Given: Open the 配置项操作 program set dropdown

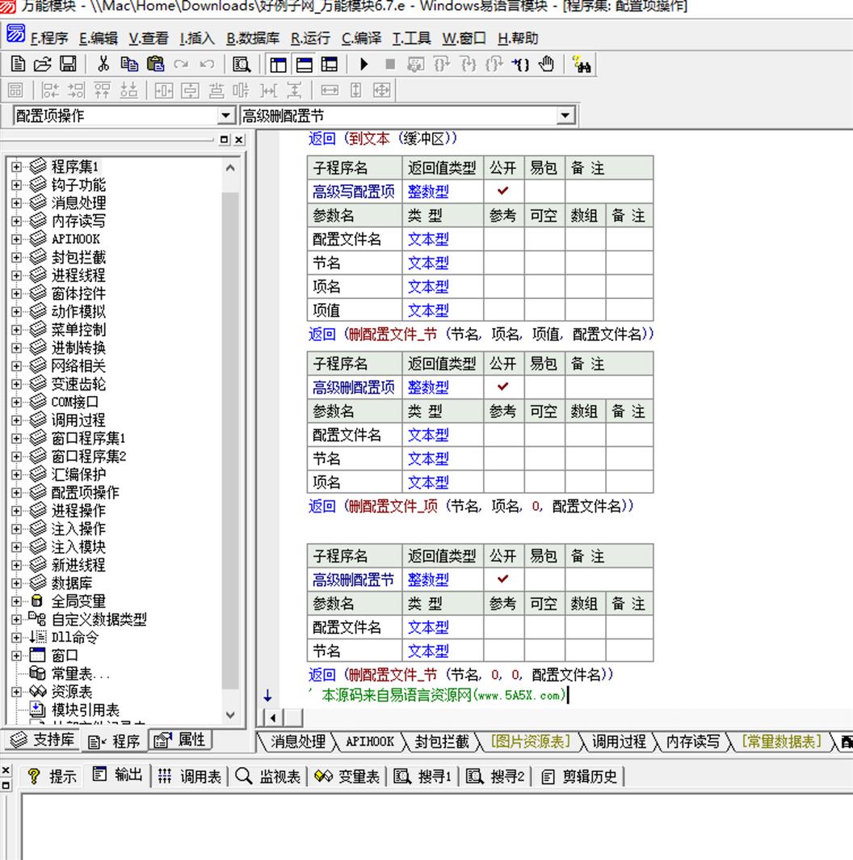Looking at the screenshot, I should click(225, 116).
